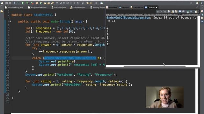204x114 pixels.
Task: Switch to the InitValueArray.java editor tab
Action: click(x=14, y=8)
